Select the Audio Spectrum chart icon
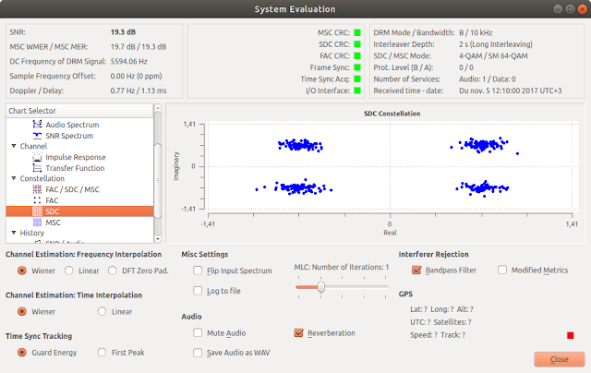Screen dimensions: 591x373 (37, 125)
